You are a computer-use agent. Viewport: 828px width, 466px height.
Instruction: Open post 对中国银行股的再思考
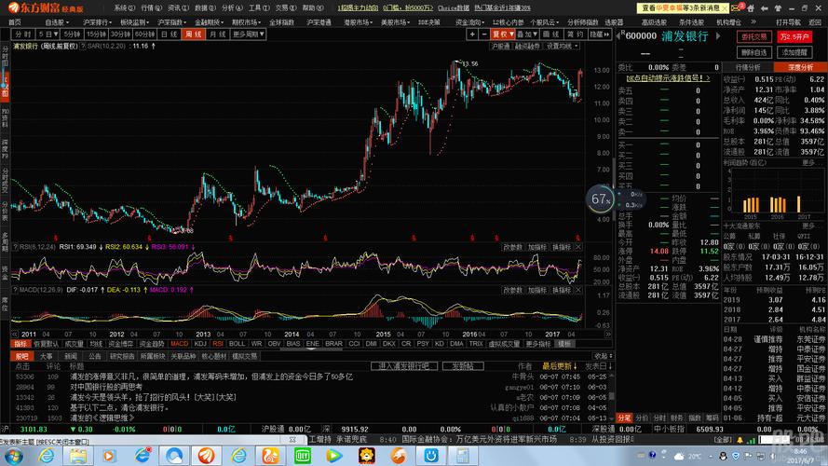(x=106, y=387)
